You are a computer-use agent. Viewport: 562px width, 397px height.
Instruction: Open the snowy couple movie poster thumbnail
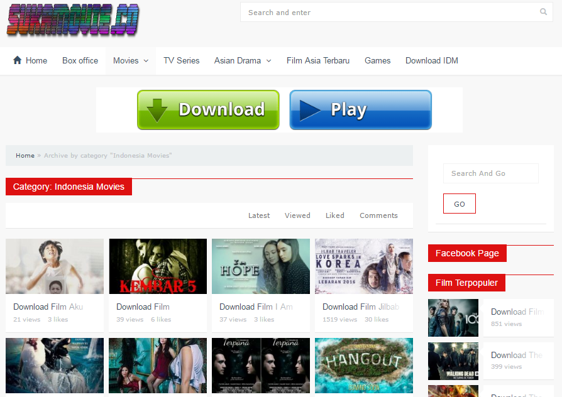click(55, 366)
